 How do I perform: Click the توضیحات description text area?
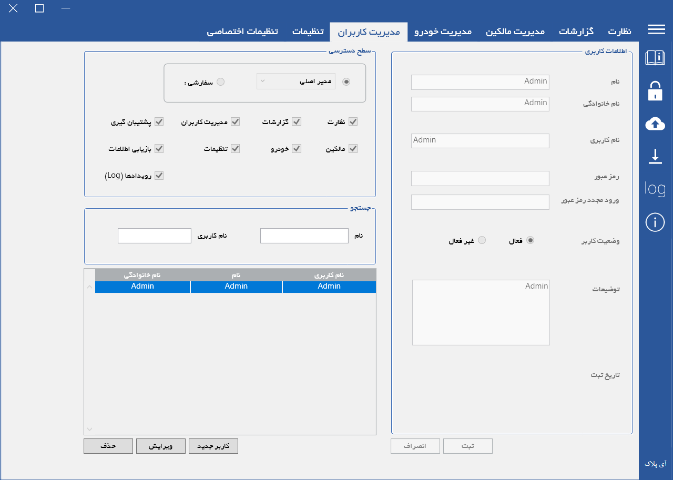[x=481, y=312]
